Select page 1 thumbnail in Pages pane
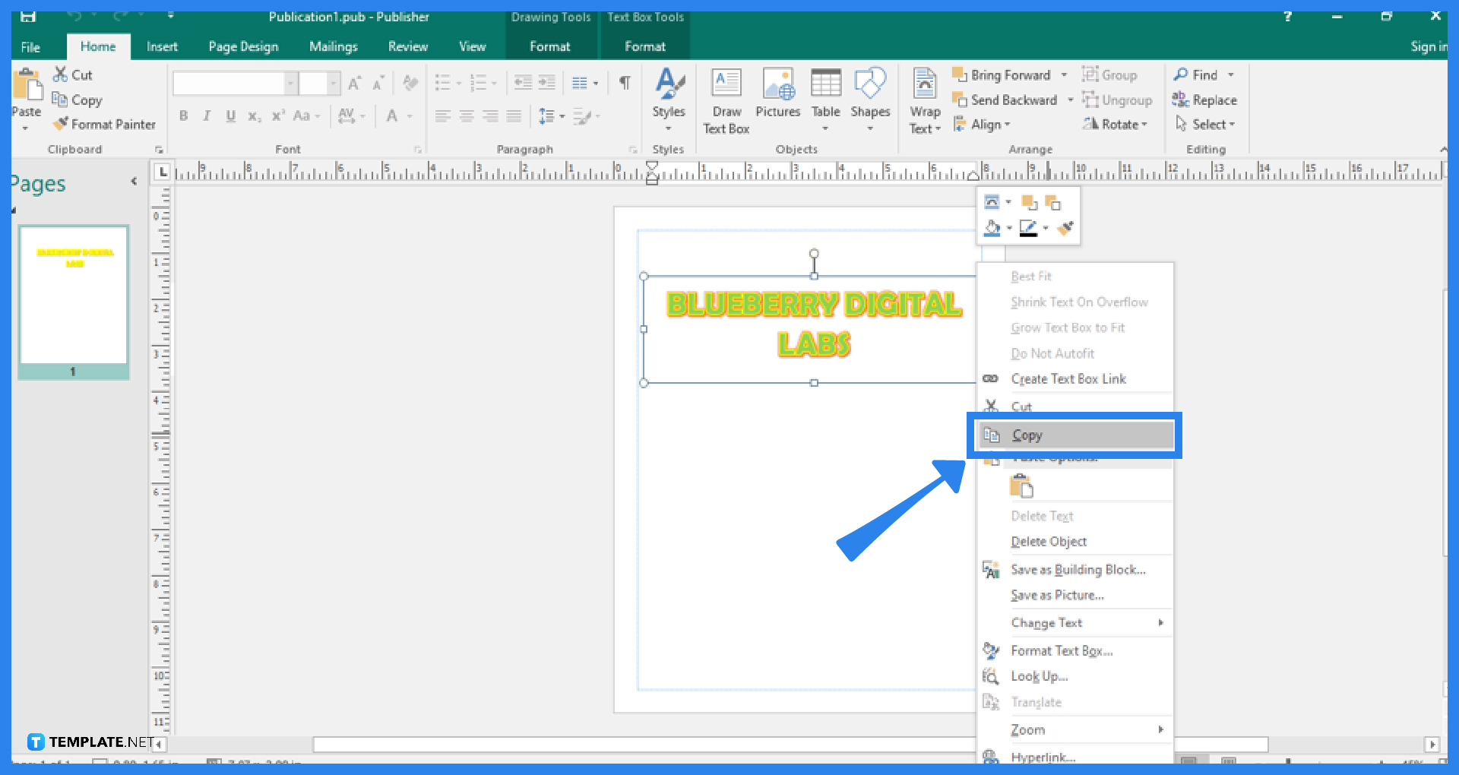Viewport: 1459px width, 775px height. pyautogui.click(x=73, y=296)
